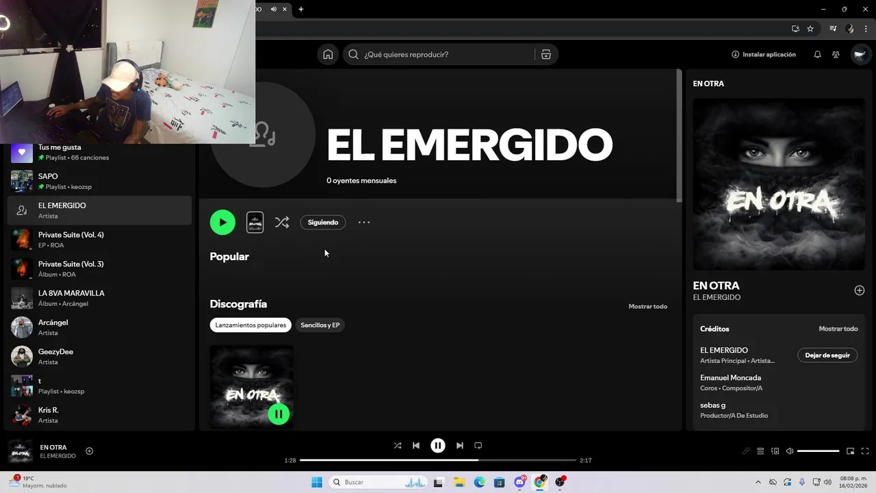Open the 'Tus me gusta' playlist
The image size is (876, 493).
pyautogui.click(x=99, y=152)
